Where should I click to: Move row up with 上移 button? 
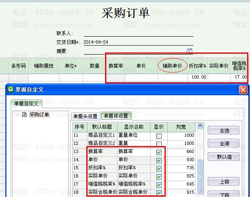224,181
